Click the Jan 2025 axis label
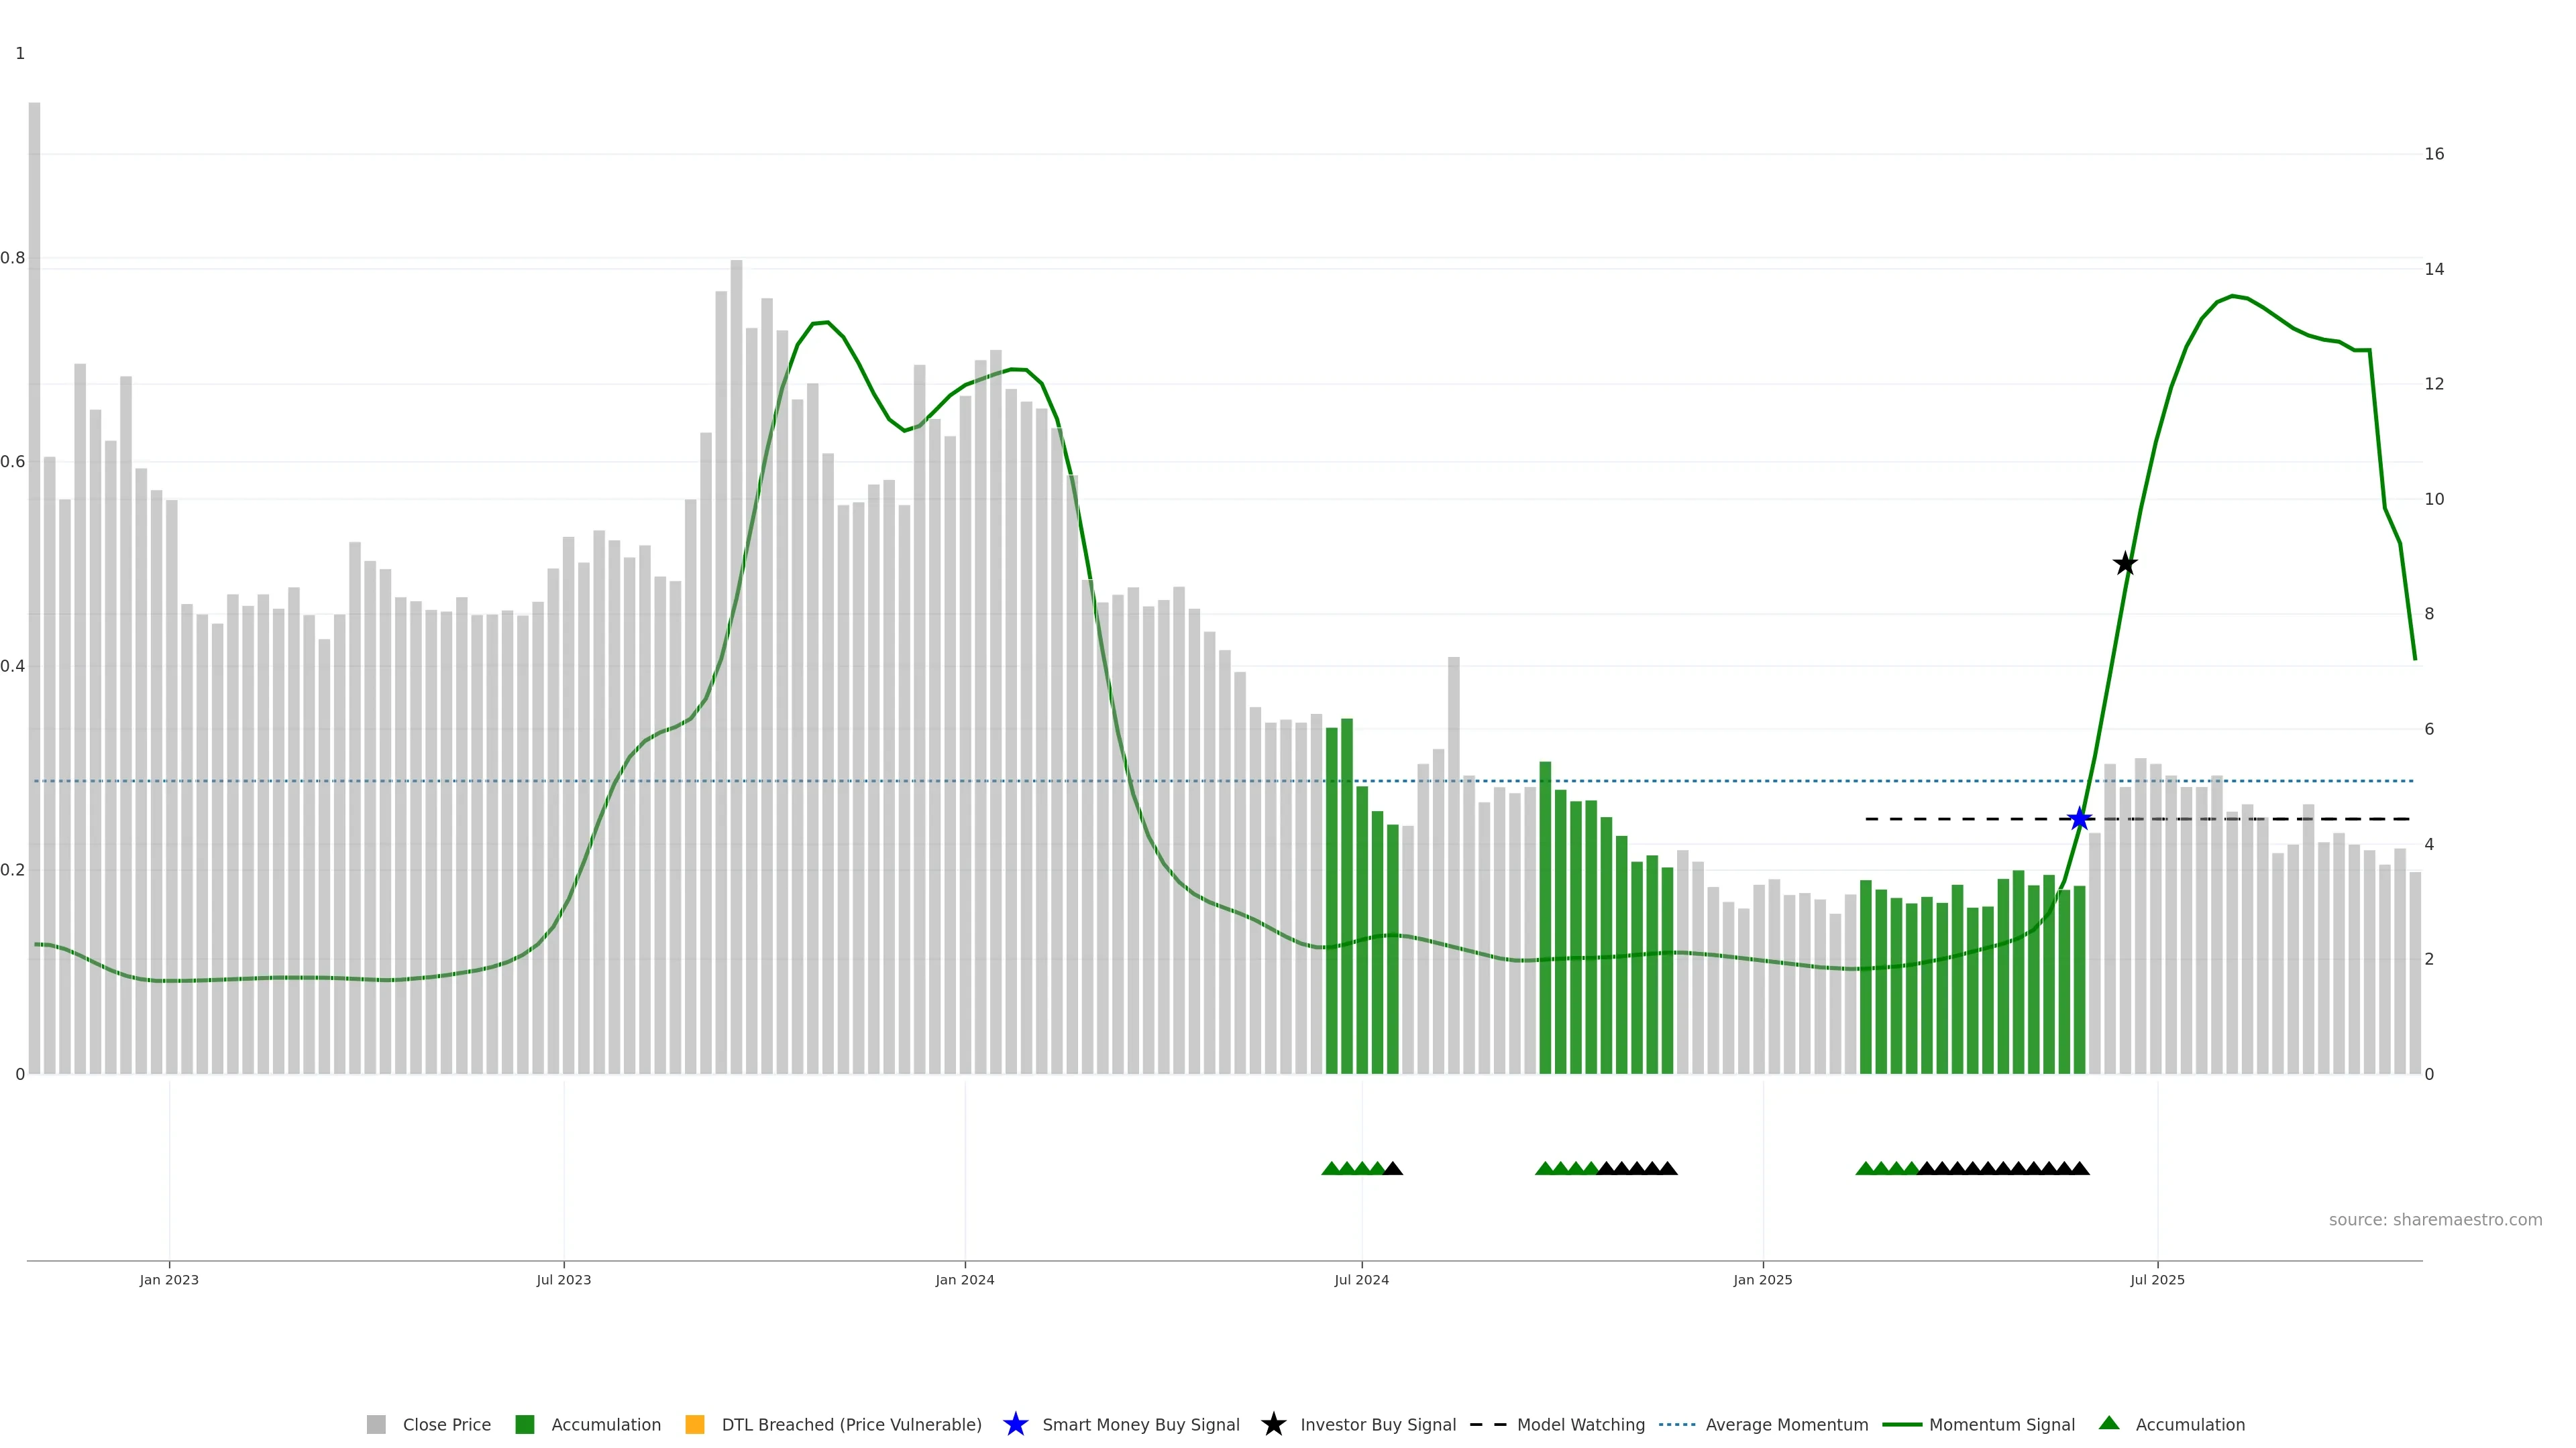The image size is (2576, 1448). pos(1762,1280)
